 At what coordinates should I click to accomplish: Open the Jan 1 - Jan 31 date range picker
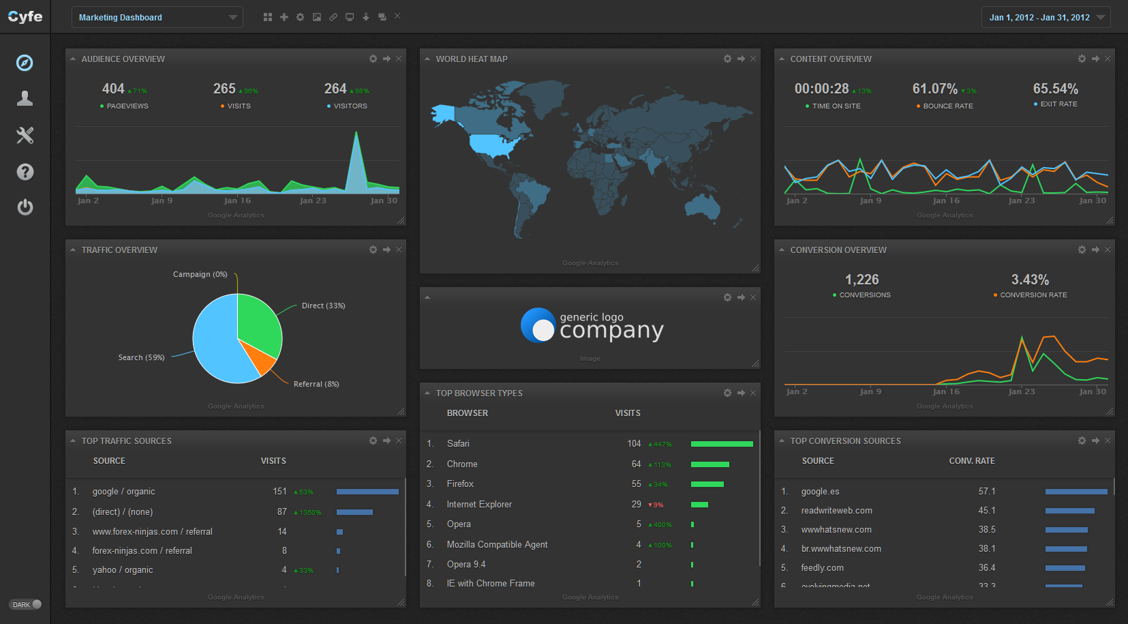click(x=1046, y=17)
